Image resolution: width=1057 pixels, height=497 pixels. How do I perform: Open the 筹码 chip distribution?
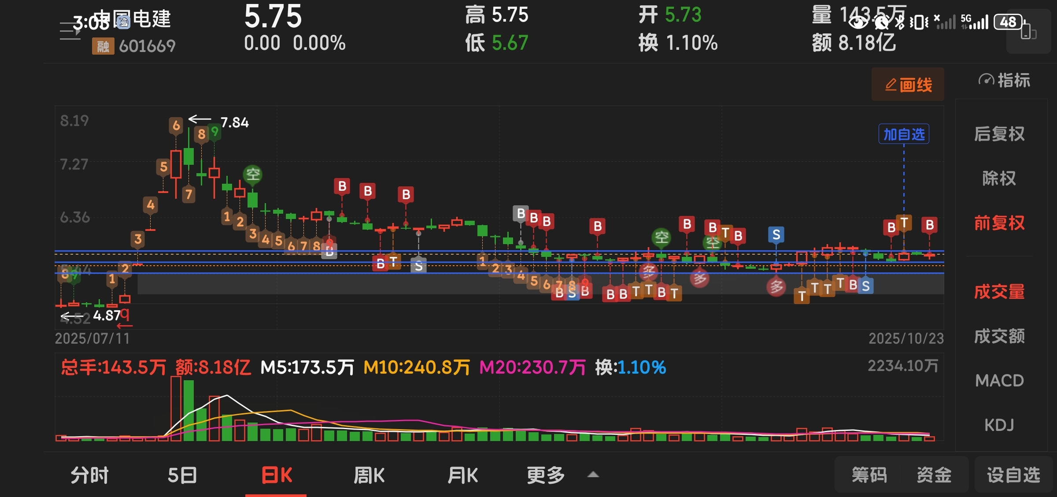869,475
